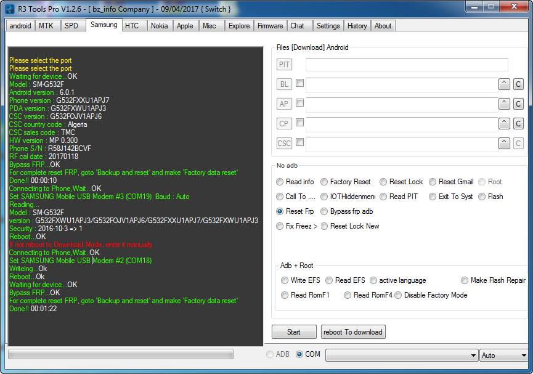Click the AP file path field

[402, 105]
